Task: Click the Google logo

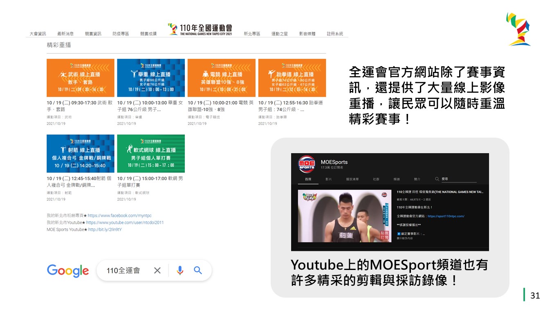Action: pyautogui.click(x=68, y=270)
